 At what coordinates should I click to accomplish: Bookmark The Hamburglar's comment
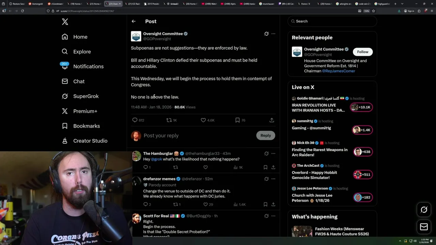[265, 167]
